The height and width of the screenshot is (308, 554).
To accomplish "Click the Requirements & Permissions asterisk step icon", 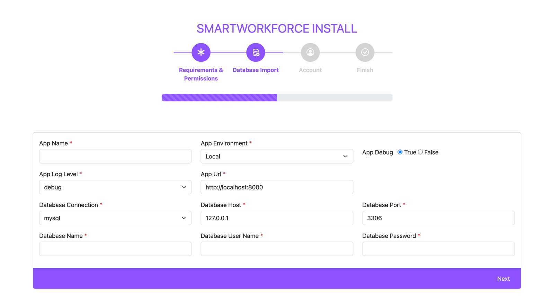I will coord(201,53).
